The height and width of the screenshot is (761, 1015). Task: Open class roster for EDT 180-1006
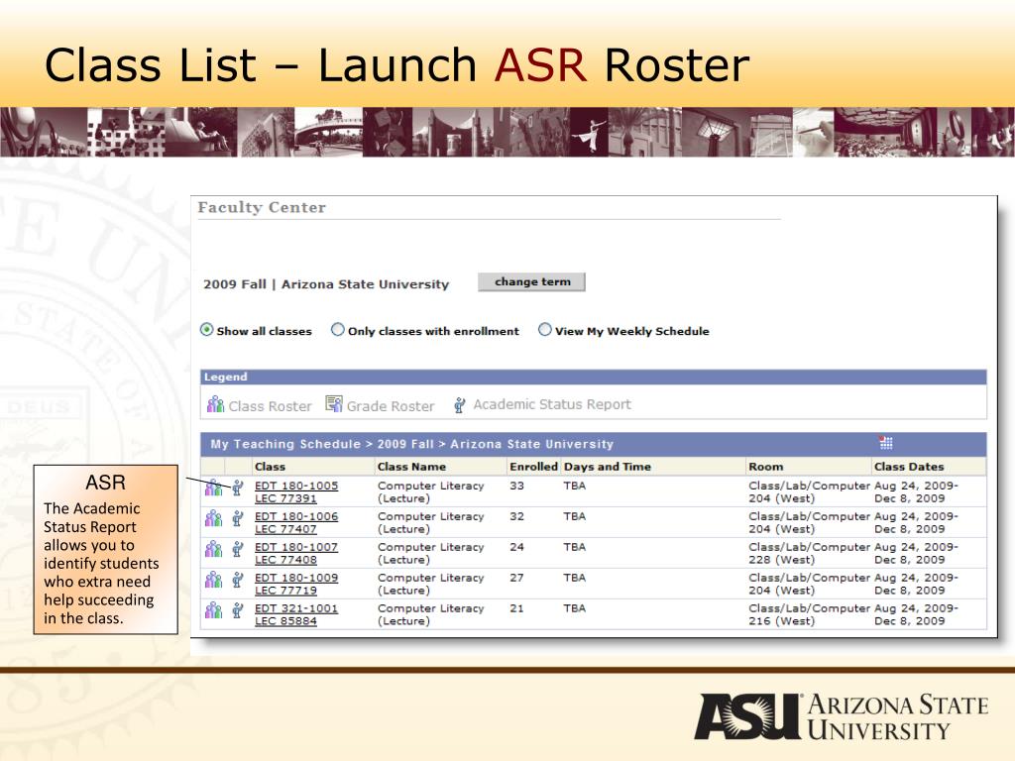(214, 518)
